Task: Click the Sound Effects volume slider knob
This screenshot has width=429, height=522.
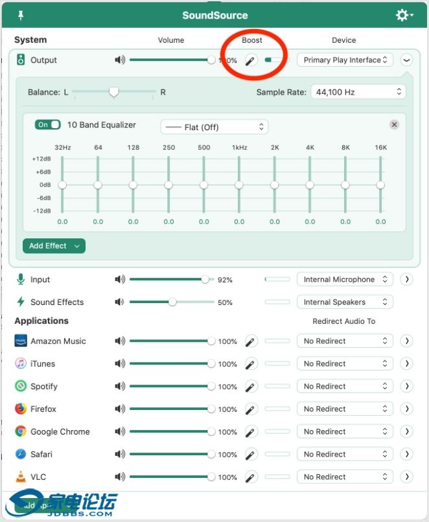Action: 172,302
